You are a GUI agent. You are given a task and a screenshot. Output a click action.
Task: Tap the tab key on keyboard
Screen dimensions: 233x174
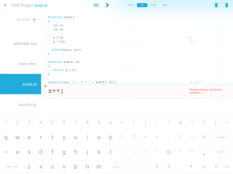[x=6, y=152]
